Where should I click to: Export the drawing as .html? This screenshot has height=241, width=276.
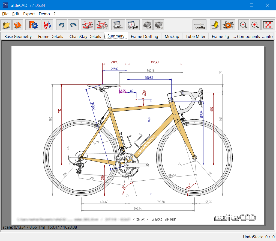click(x=118, y=25)
